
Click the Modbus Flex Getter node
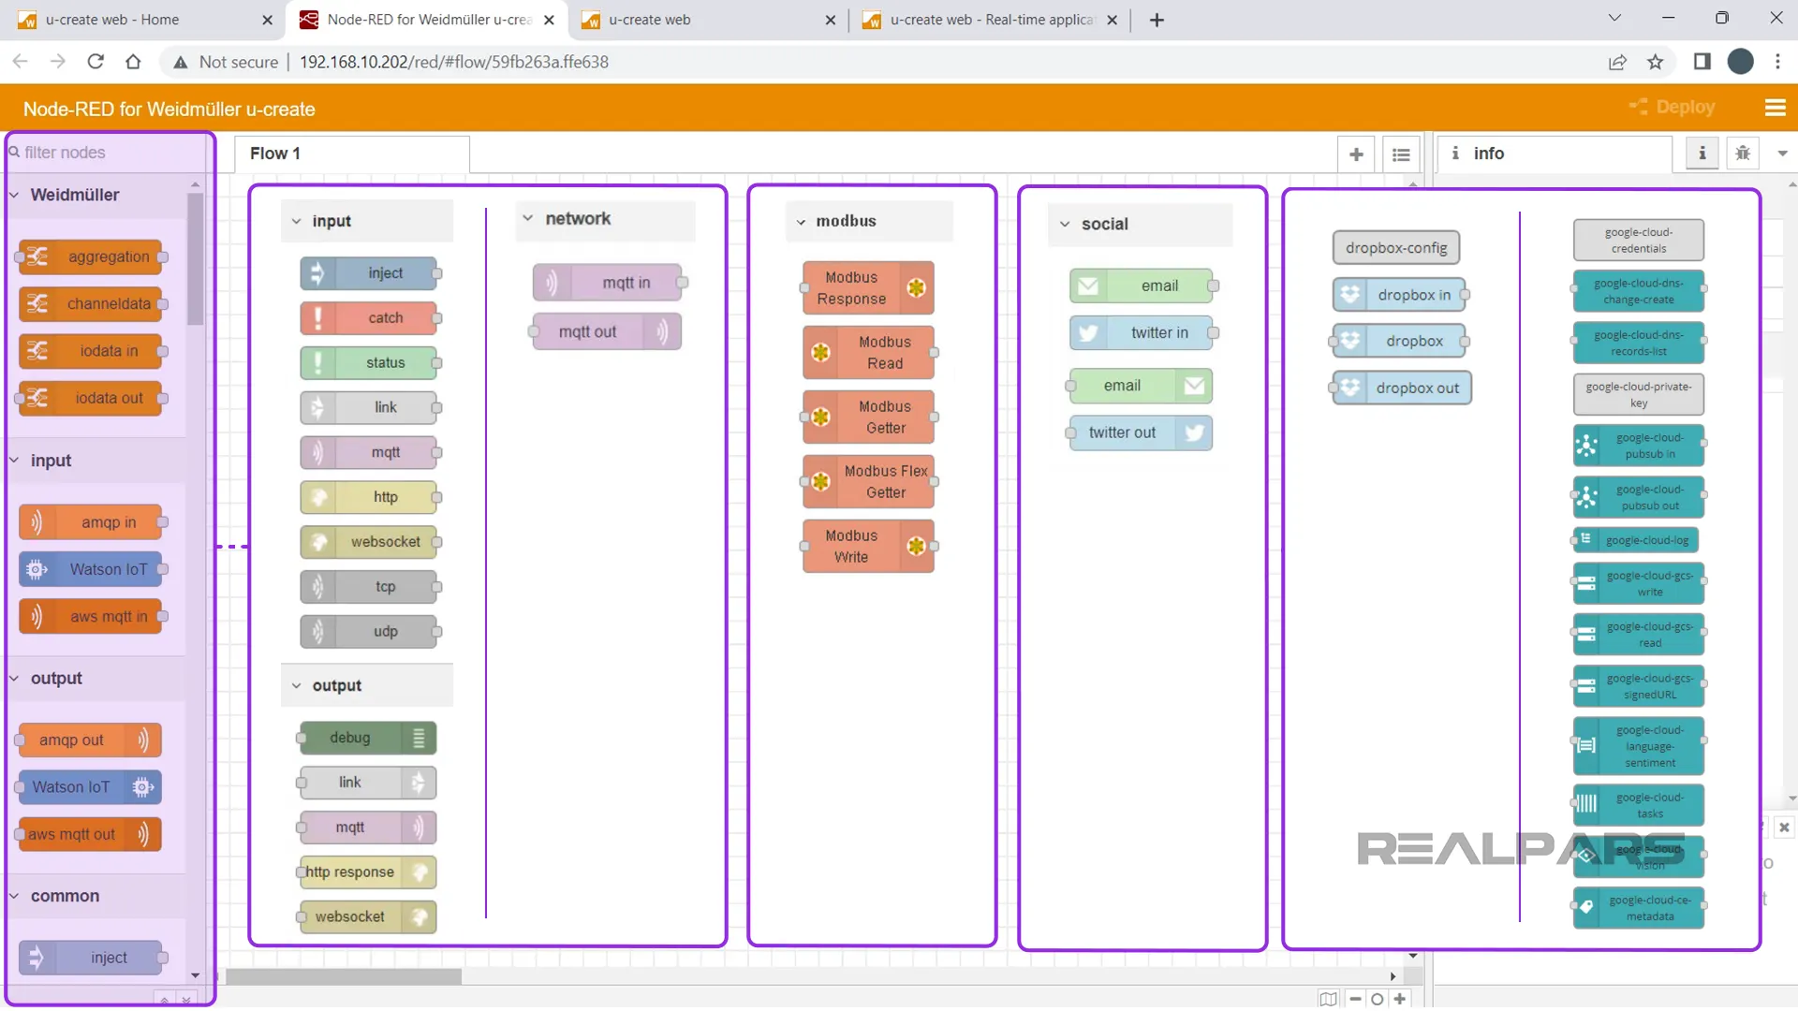click(868, 481)
